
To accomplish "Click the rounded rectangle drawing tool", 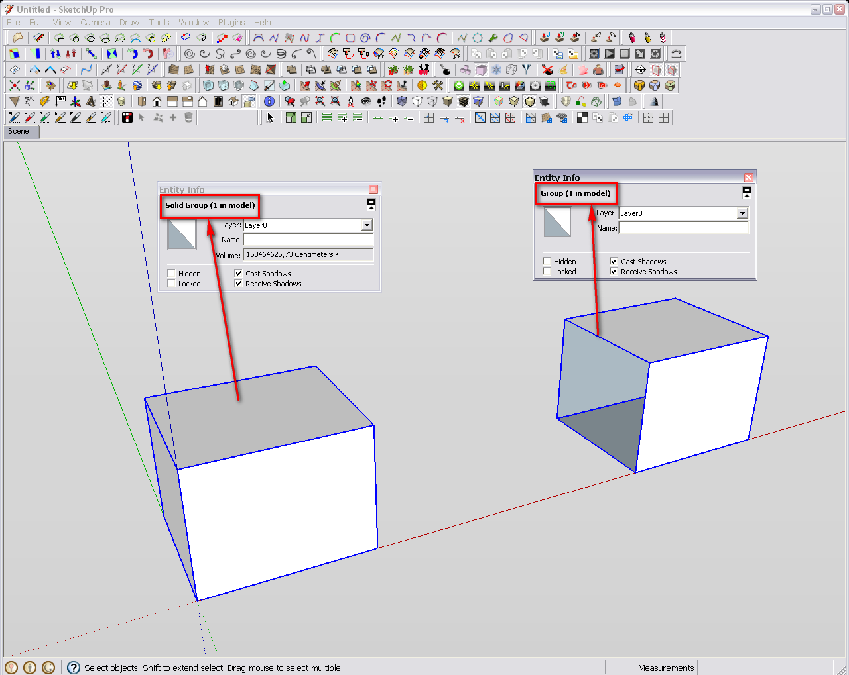I will point(350,38).
